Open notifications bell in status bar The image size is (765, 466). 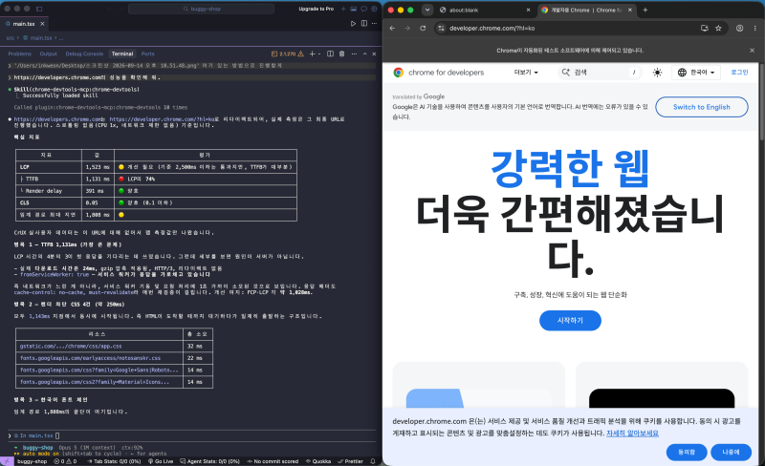click(373, 461)
